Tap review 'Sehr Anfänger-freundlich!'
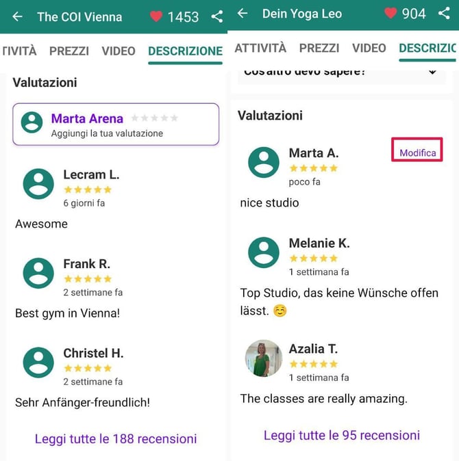Screen dimensions: 459x461 pos(82,402)
